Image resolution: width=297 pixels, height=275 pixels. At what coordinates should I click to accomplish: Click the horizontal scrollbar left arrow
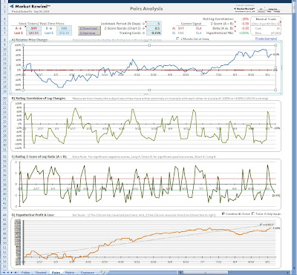(180, 273)
